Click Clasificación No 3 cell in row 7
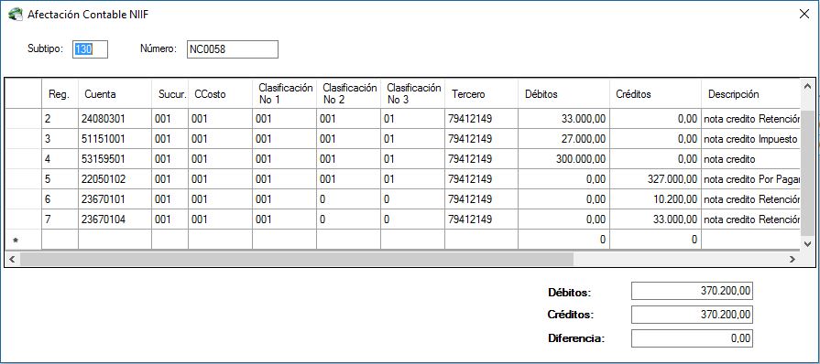 coord(412,219)
